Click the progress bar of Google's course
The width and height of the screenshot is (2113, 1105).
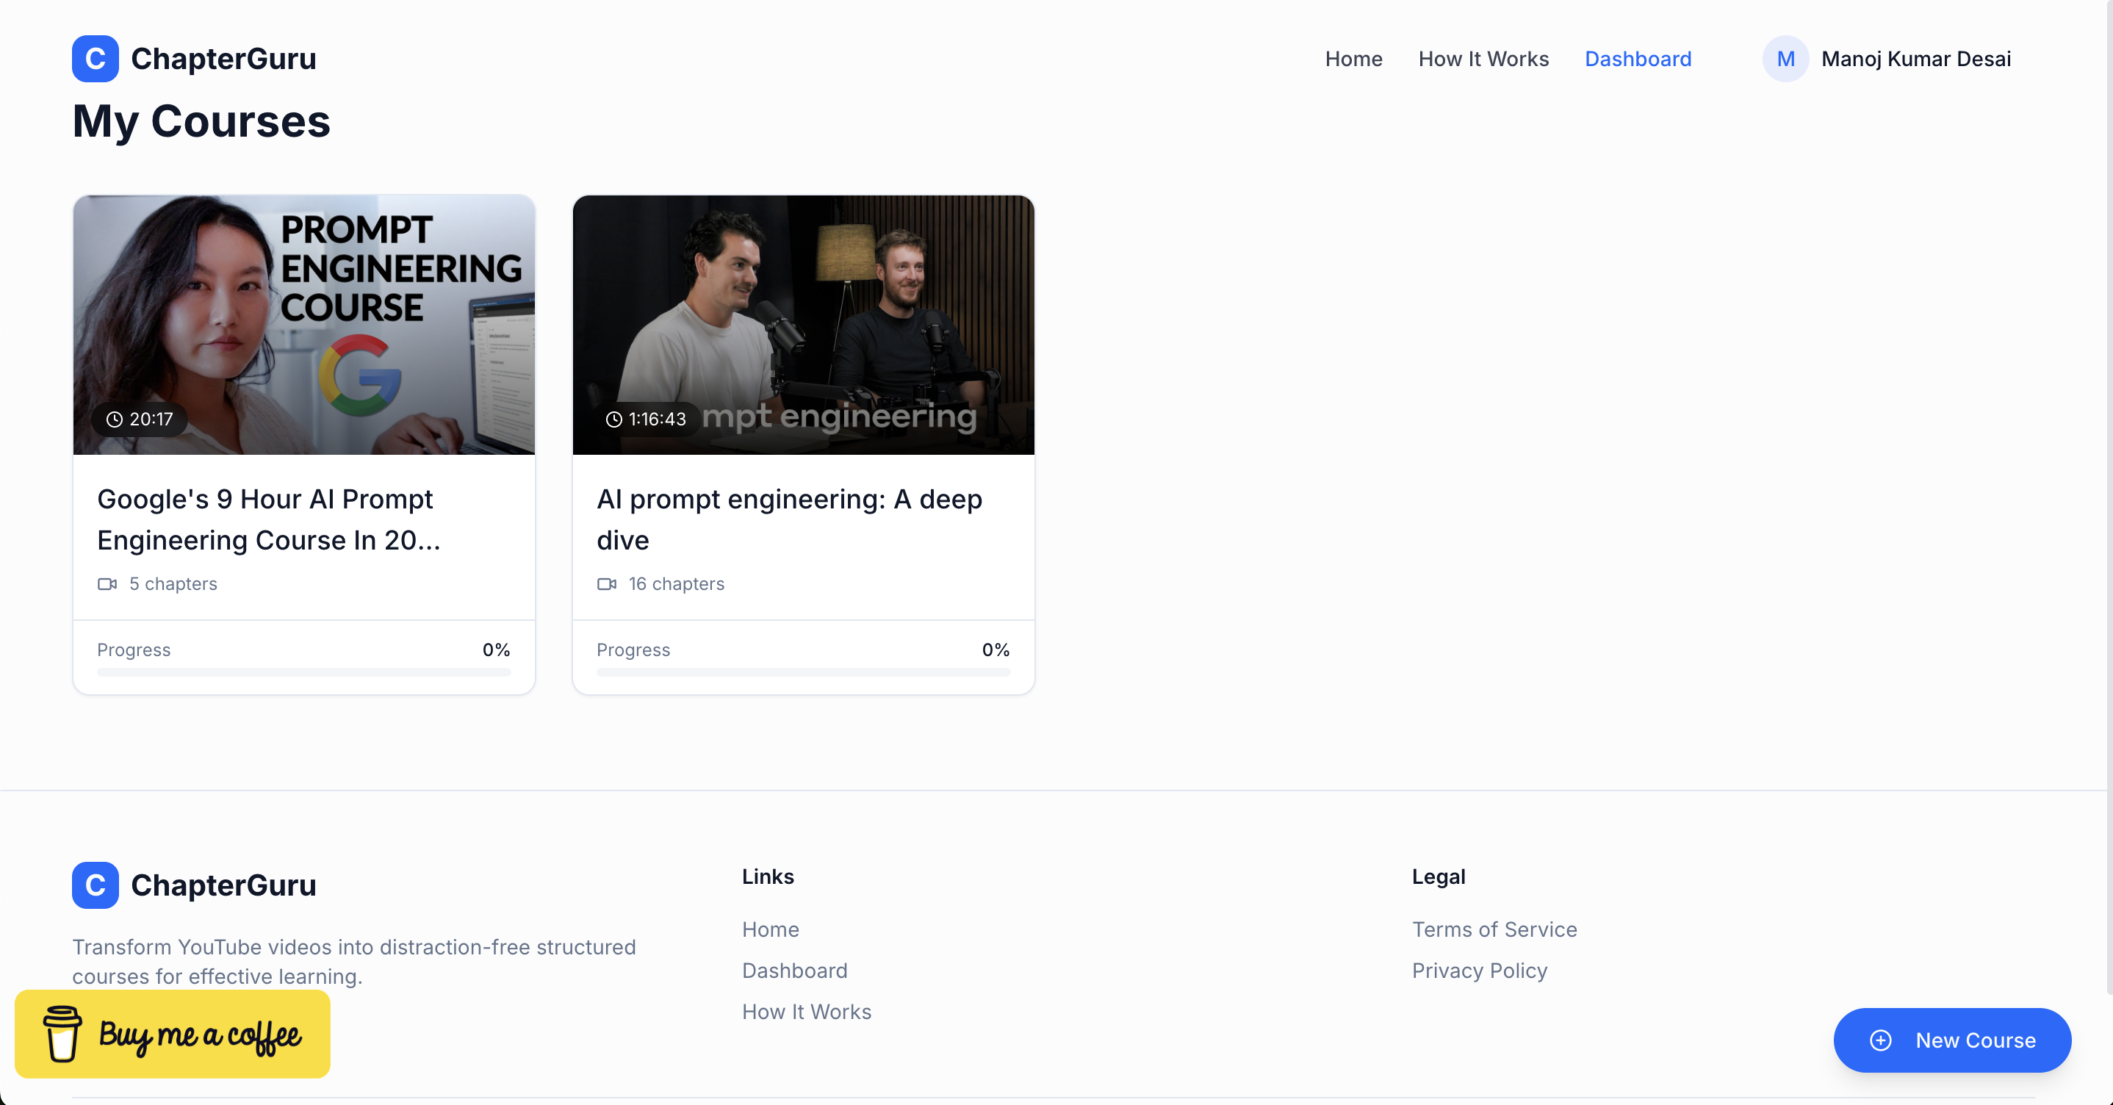tap(303, 672)
